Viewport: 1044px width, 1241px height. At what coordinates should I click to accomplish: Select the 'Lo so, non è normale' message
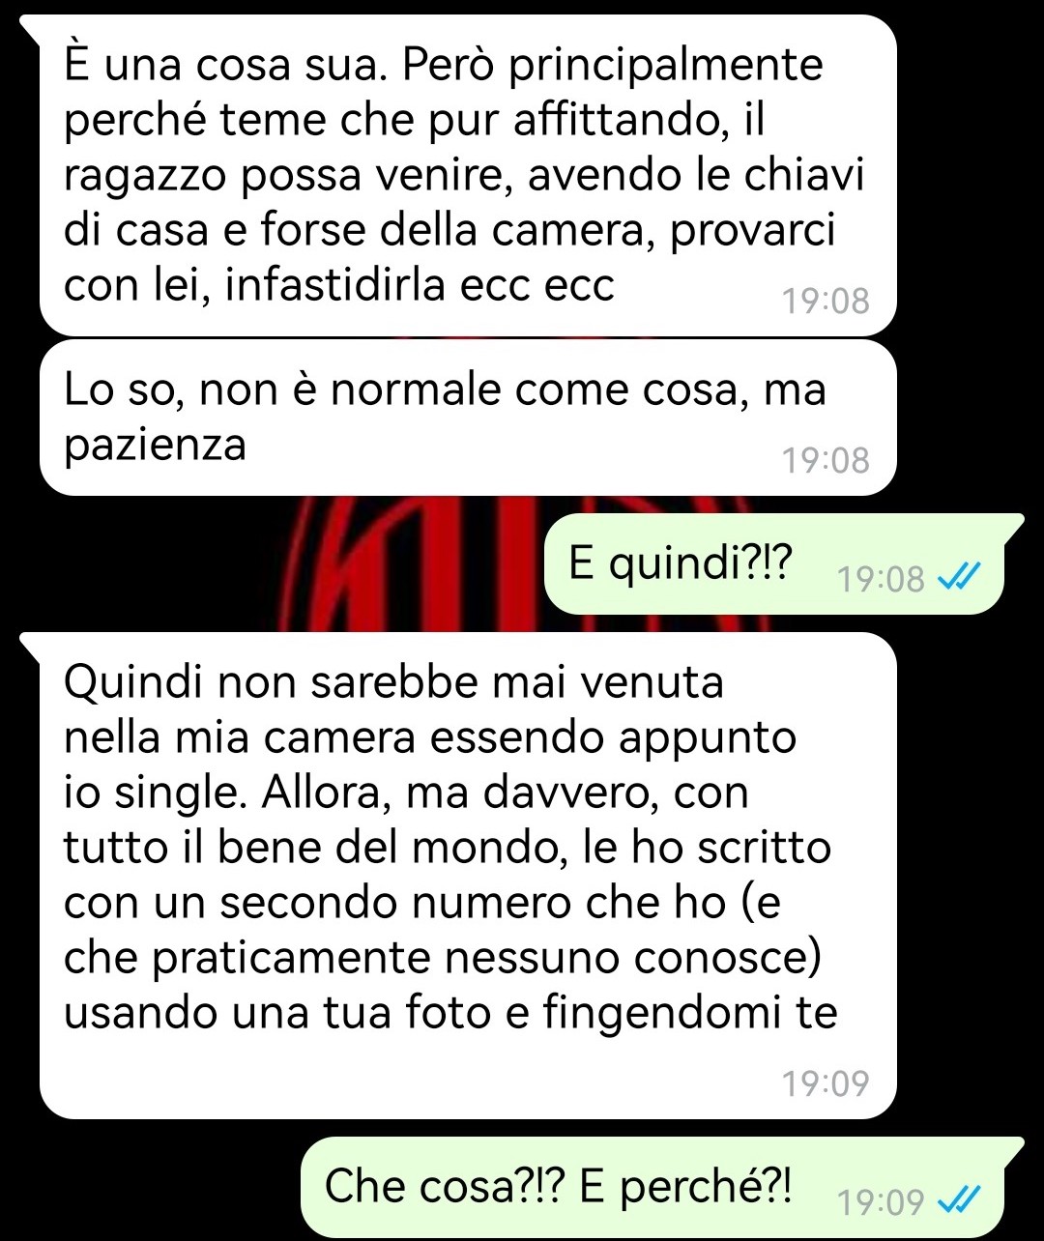point(468,418)
